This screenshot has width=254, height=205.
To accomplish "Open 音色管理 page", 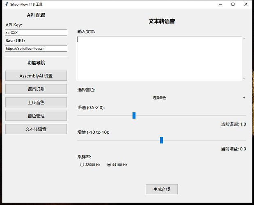I will click(36, 116).
